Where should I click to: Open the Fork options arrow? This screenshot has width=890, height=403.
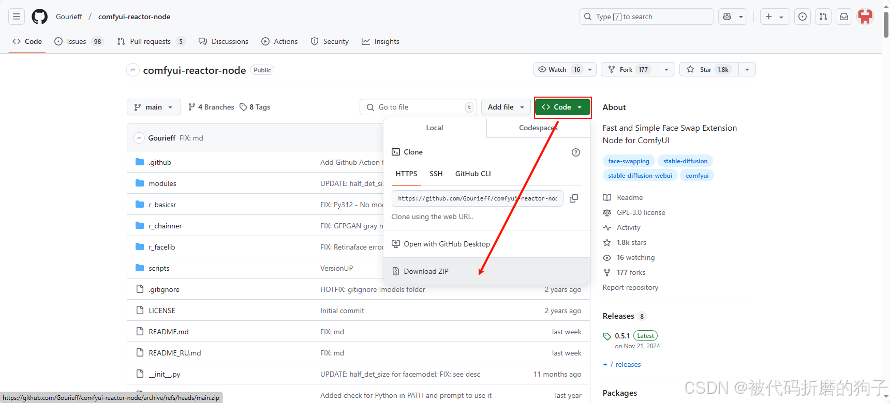666,69
